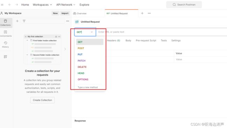The image size is (227, 128).
Task: Collapse the GET method dropdown selector
Action: click(85, 32)
